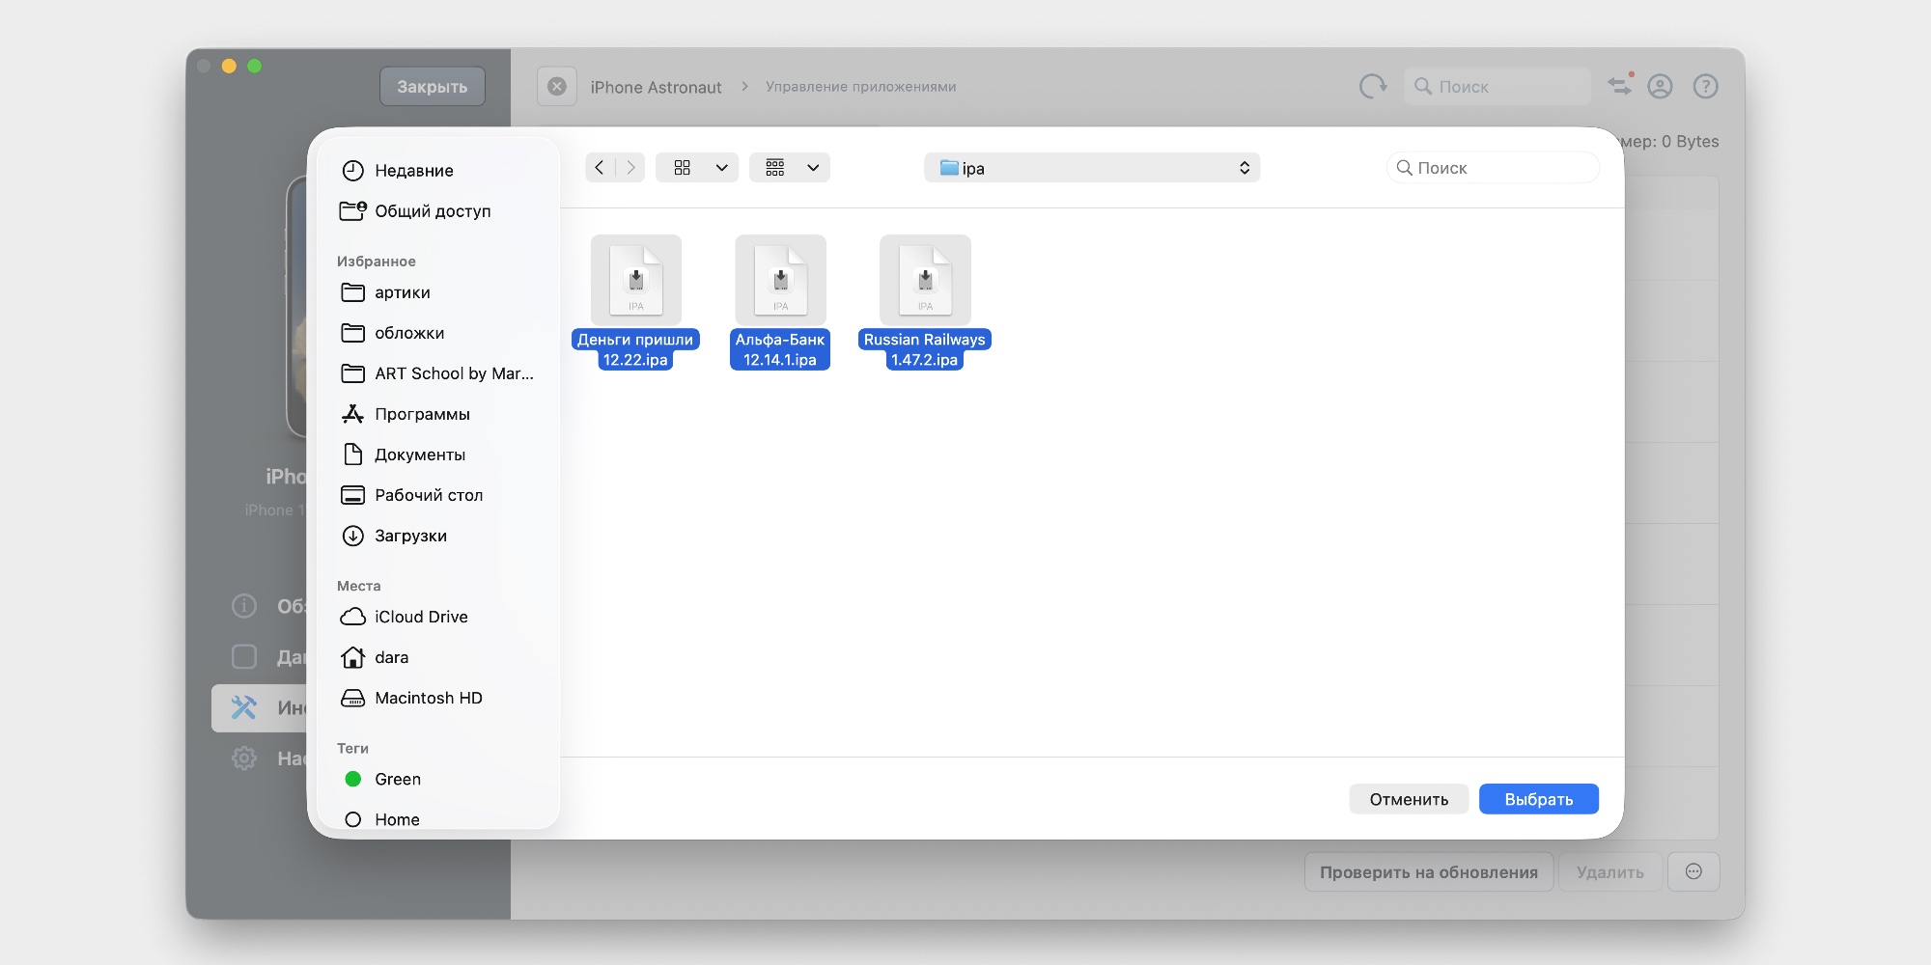Image resolution: width=1931 pixels, height=965 pixels.
Task: Open Macintosh HD location
Action: coord(428,698)
